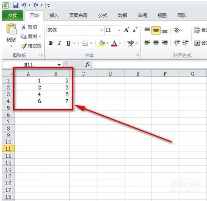Apply the borders icon
This screenshot has height=201, width=207.
click(85, 43)
